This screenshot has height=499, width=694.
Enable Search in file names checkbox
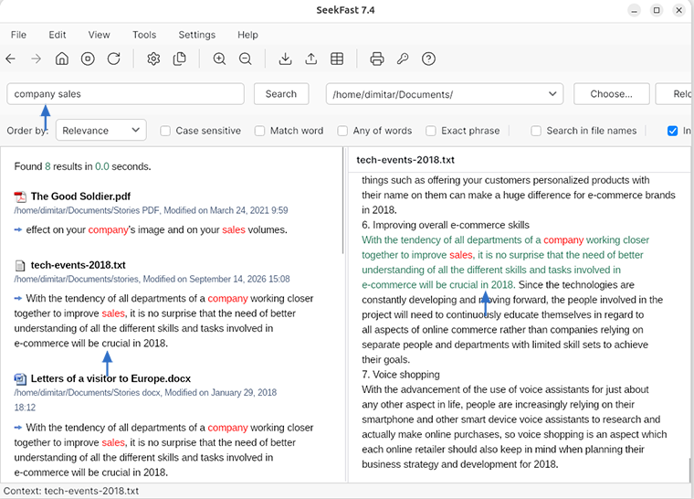click(536, 131)
